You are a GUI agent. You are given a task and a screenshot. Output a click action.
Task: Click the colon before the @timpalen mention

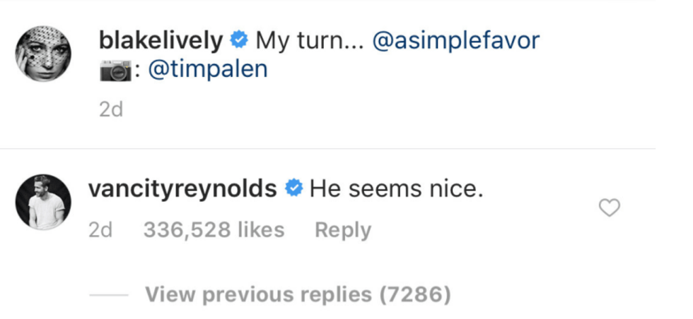pyautogui.click(x=136, y=71)
